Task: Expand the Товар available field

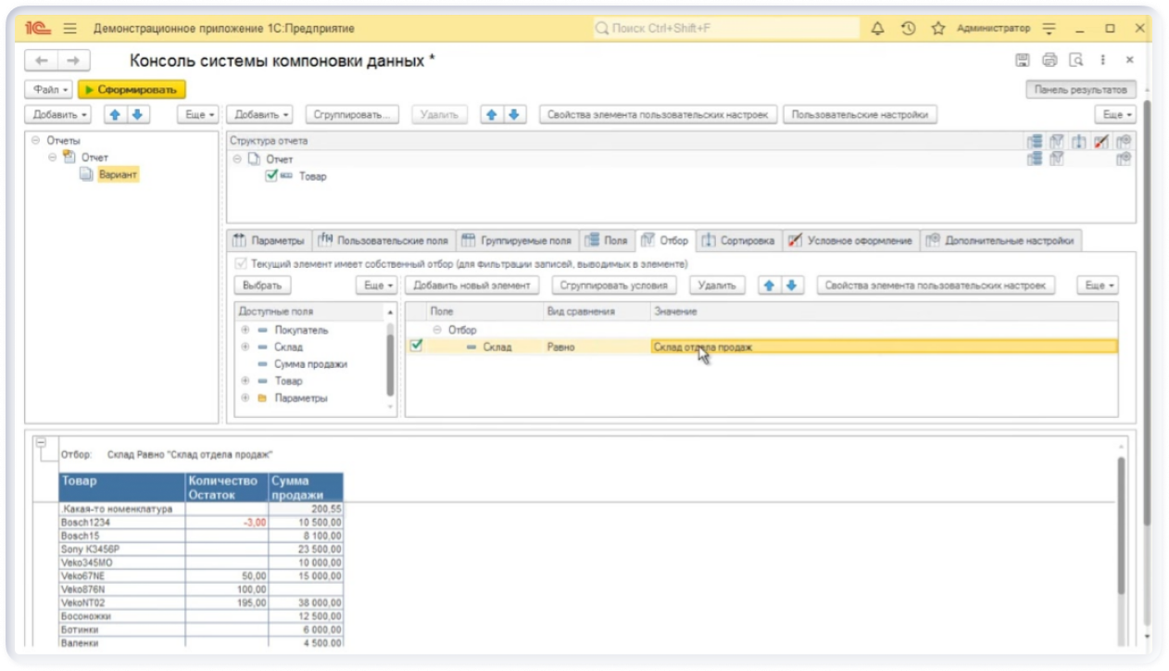Action: [x=246, y=381]
